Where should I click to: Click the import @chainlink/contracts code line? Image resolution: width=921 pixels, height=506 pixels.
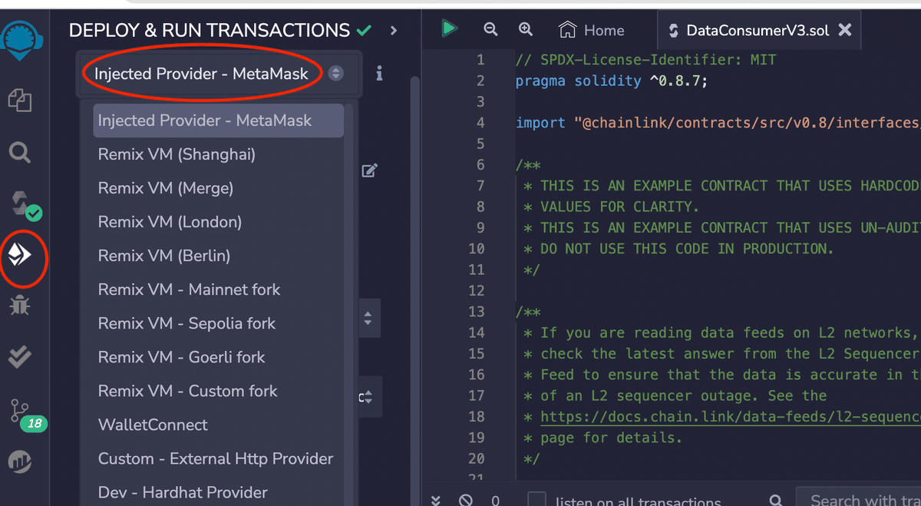(718, 123)
